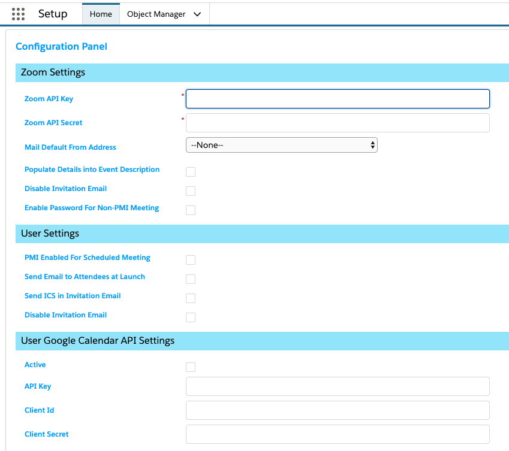Tick Enable Password For Non-PMI Meeting
Image resolution: width=509 pixels, height=451 pixels.
[x=191, y=210]
